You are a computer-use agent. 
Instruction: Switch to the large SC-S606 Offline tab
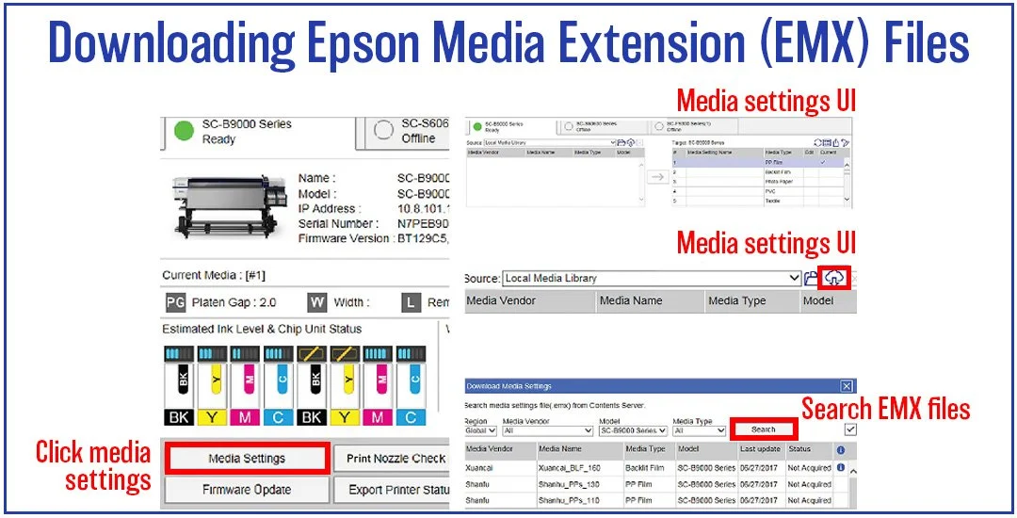[x=405, y=132]
